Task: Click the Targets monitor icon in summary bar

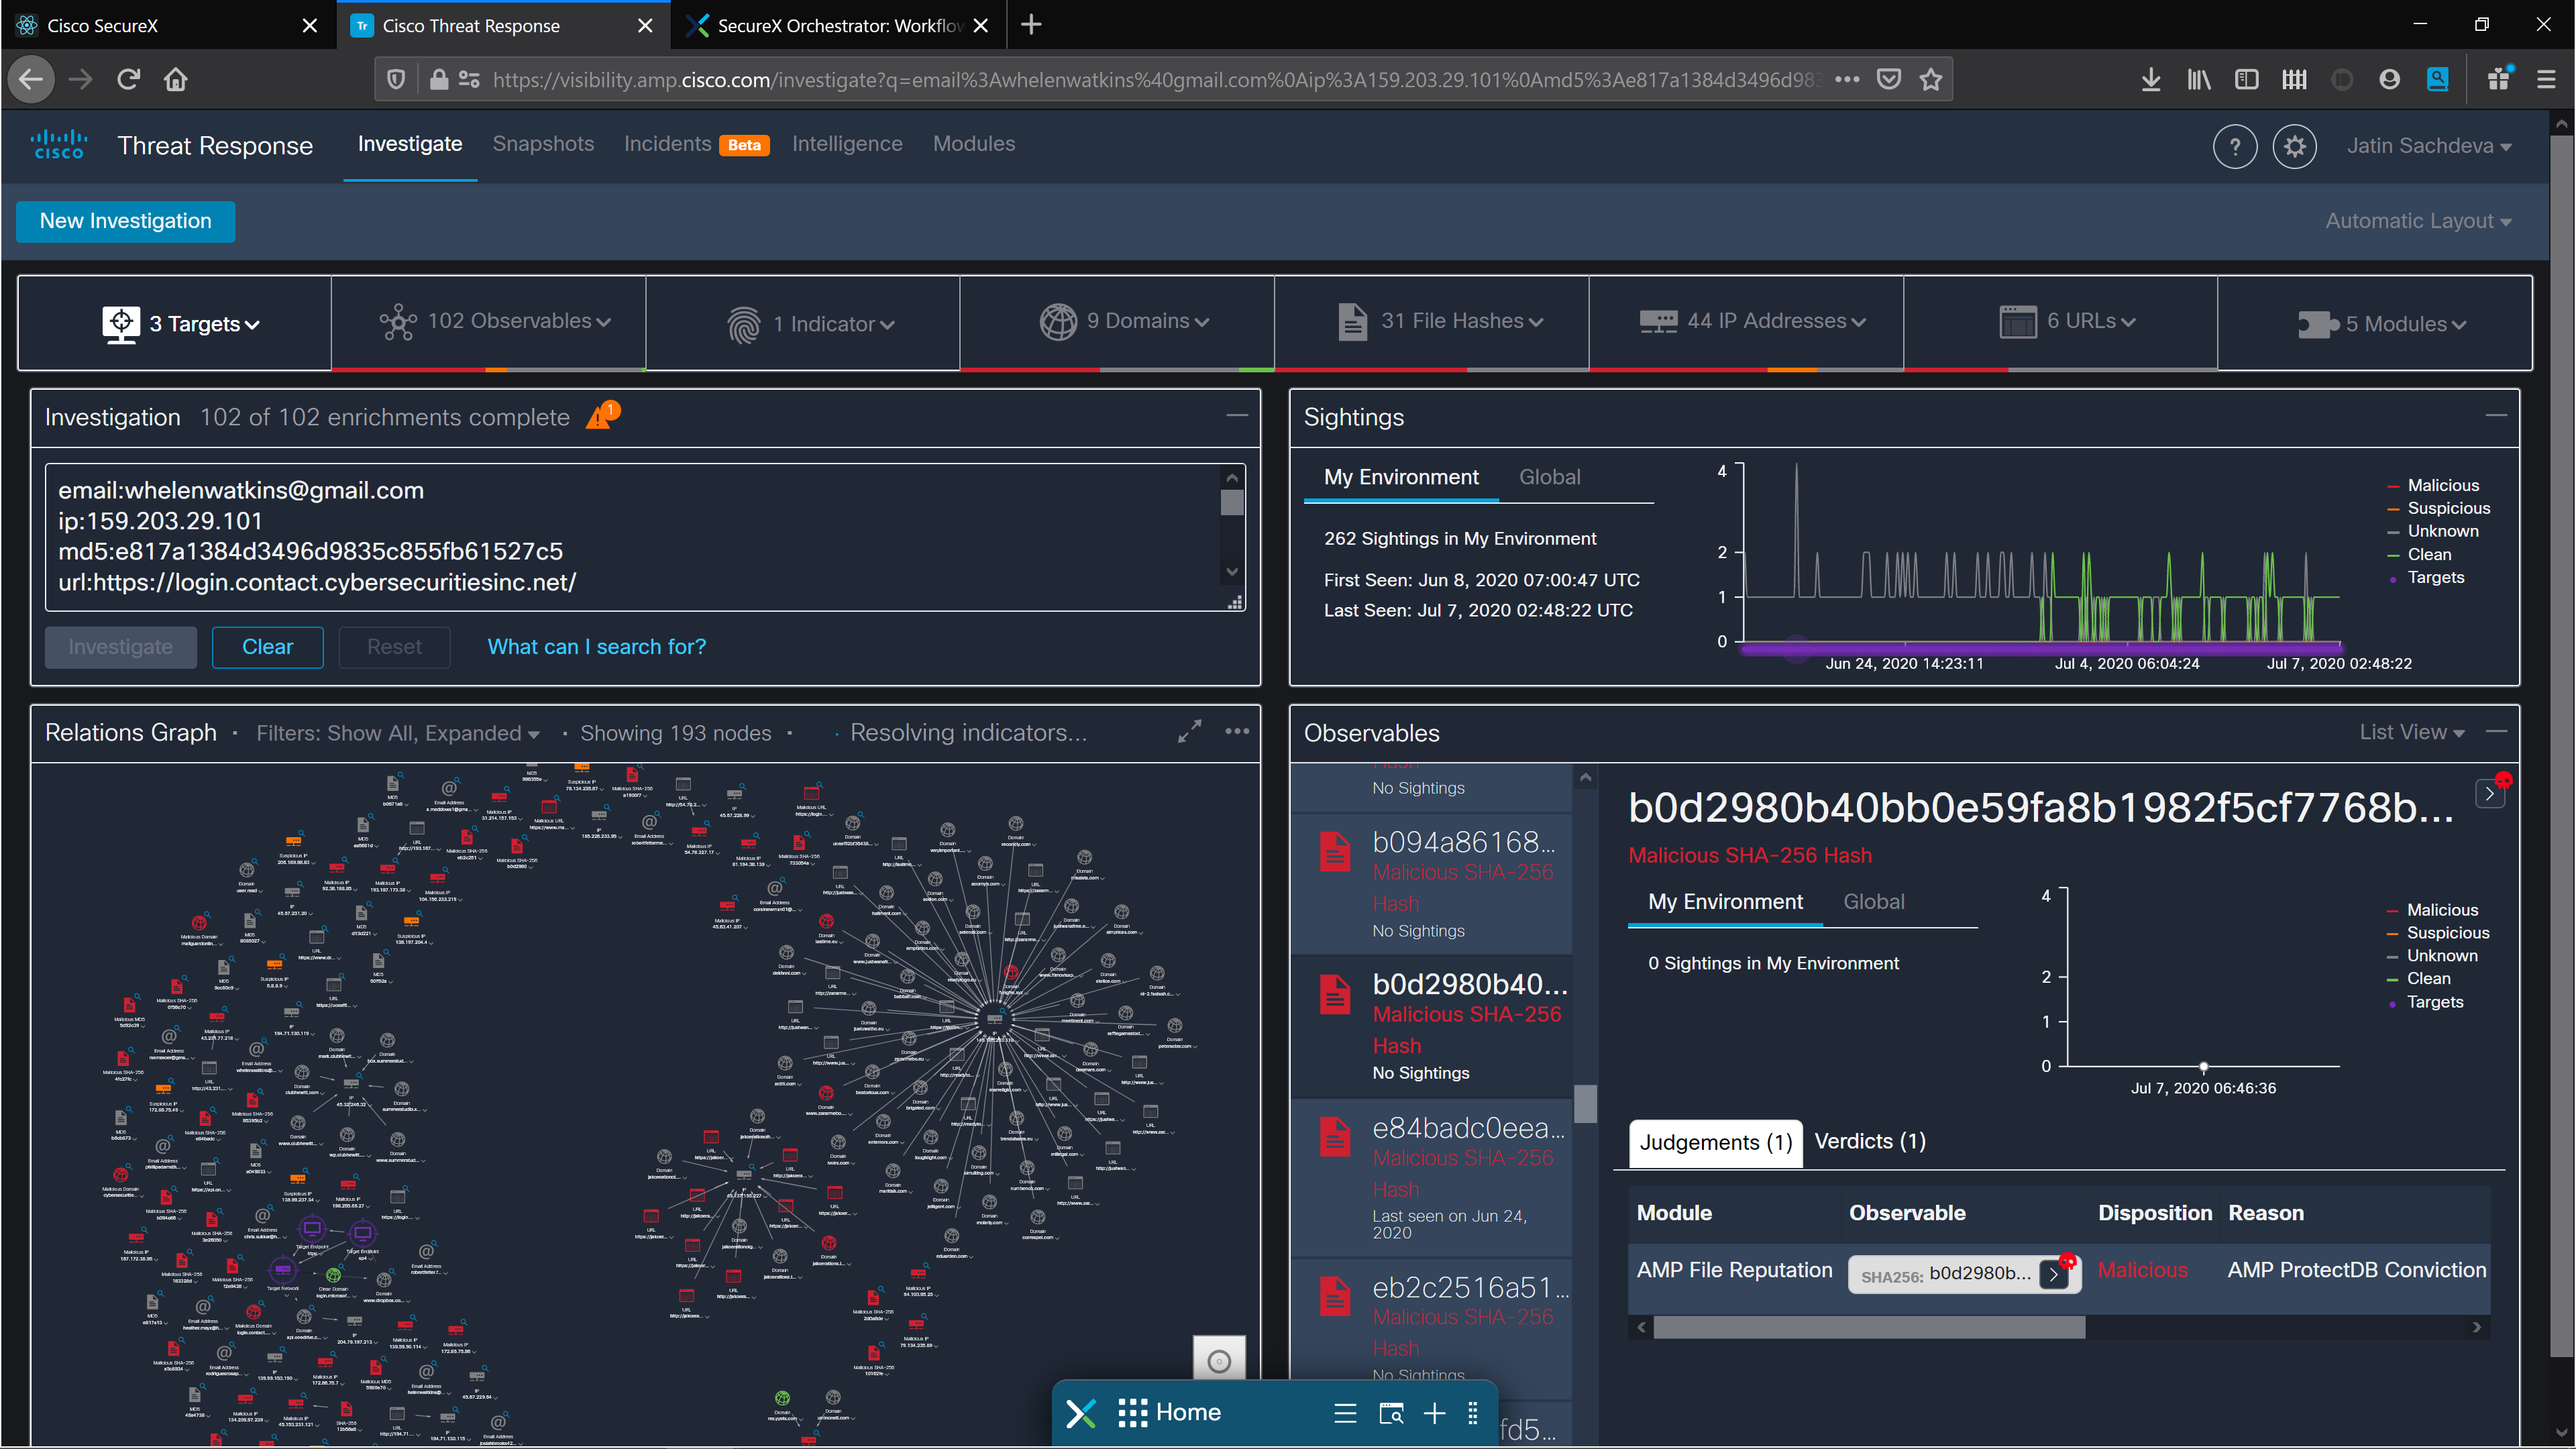Action: pyautogui.click(x=121, y=322)
